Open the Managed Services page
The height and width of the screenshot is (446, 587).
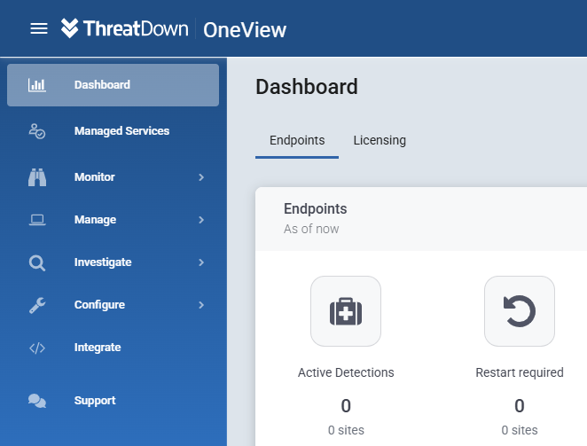point(113,131)
